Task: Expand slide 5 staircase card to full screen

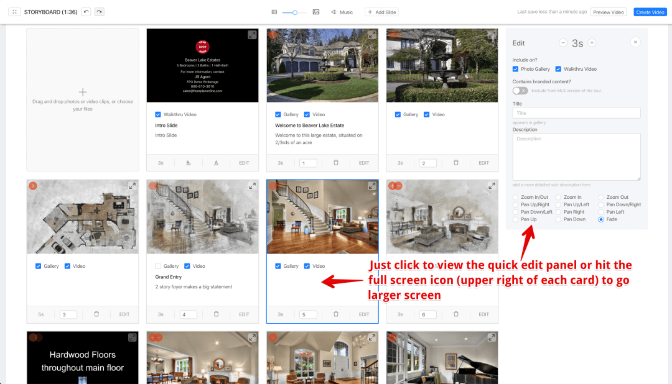Action: [x=371, y=186]
